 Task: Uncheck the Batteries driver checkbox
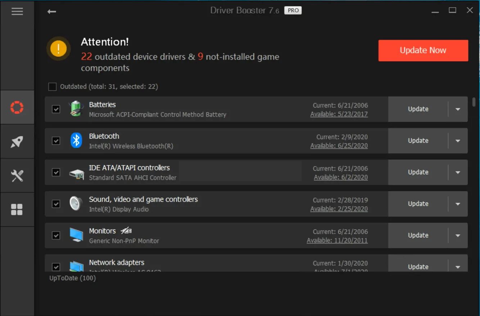pos(56,109)
